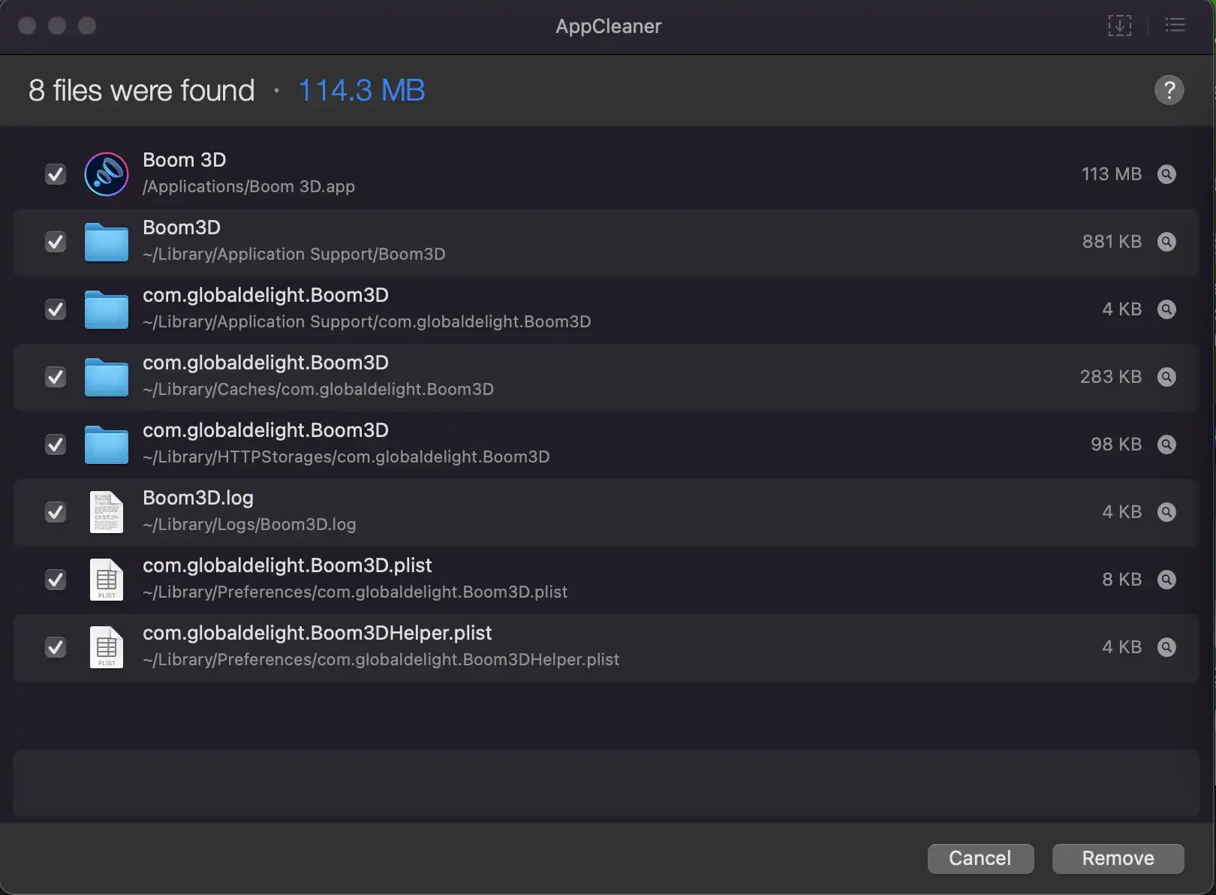Click the AppCleaner window title

[x=608, y=26]
